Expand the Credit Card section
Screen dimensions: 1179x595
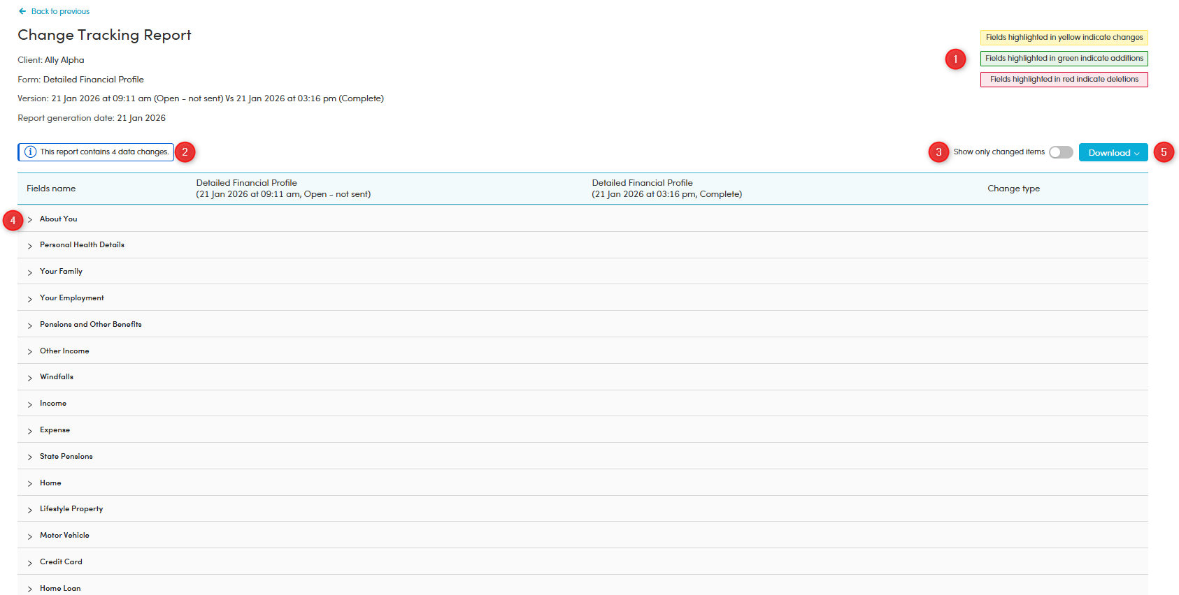click(x=30, y=563)
